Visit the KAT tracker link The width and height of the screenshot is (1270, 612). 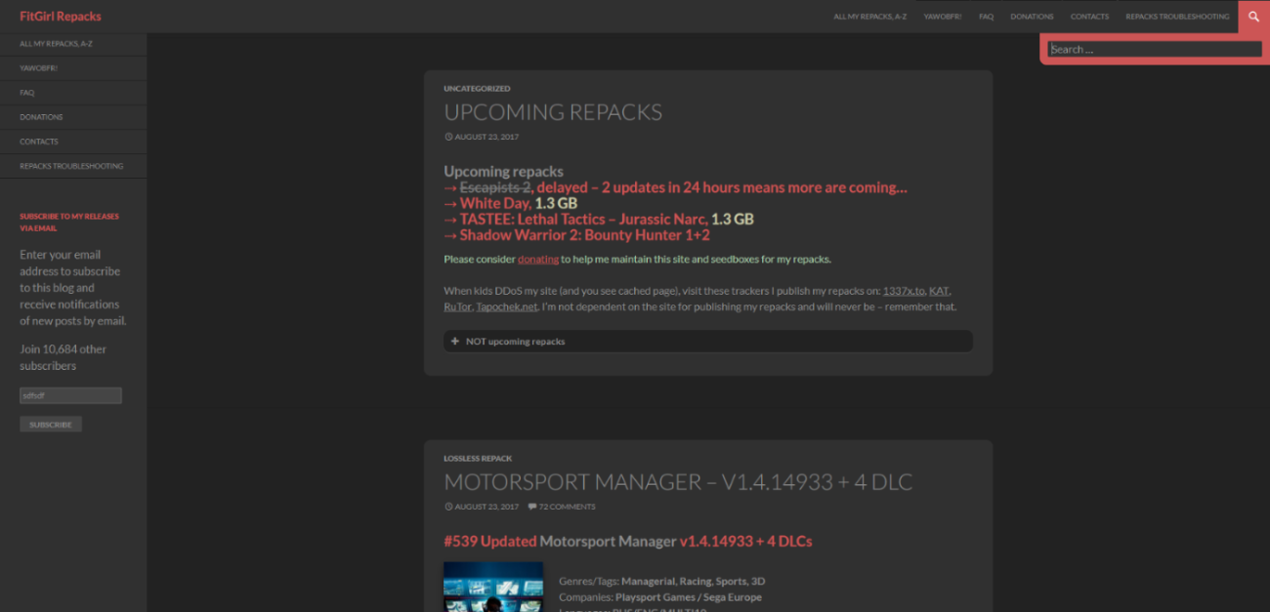[939, 291]
